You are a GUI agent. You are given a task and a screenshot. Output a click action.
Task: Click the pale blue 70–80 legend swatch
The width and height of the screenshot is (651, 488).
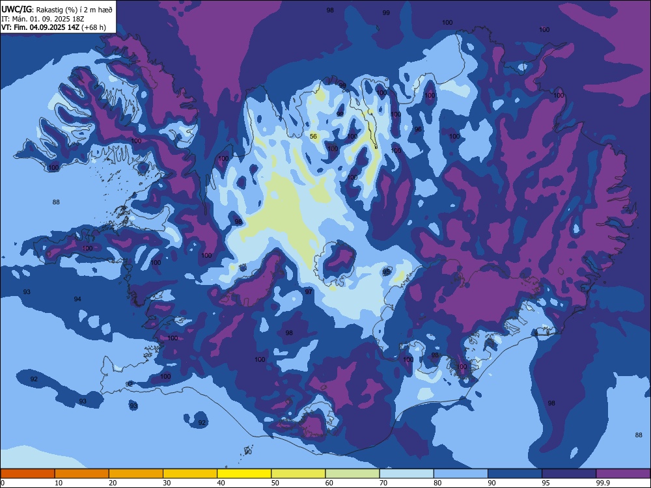click(x=407, y=474)
